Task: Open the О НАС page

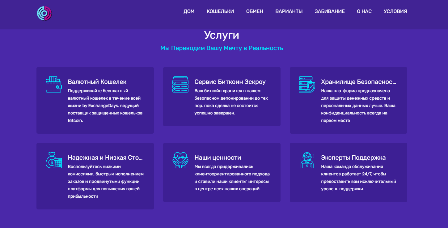Action: pos(364,11)
